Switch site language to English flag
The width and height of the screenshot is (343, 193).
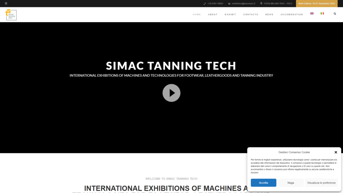[312, 13]
